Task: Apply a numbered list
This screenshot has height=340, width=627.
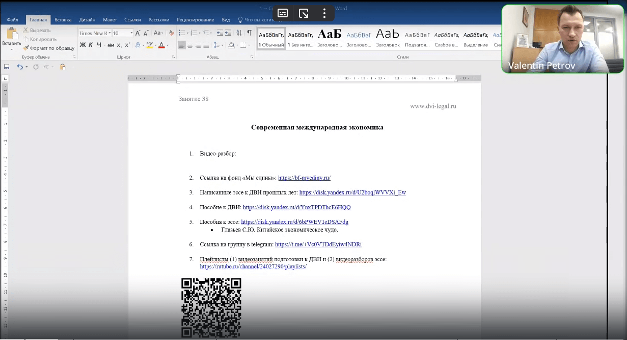Action: pos(194,33)
